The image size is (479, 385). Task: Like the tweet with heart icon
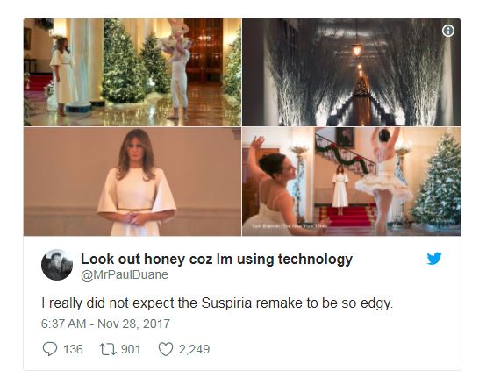[x=166, y=349]
